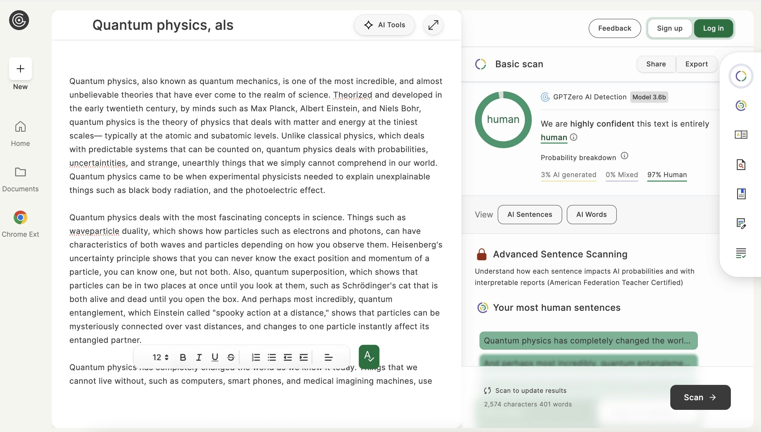The height and width of the screenshot is (432, 761).
Task: Click the dark Scan button
Action: [x=700, y=397]
